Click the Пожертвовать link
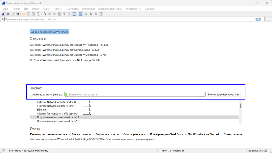 coord(233,134)
